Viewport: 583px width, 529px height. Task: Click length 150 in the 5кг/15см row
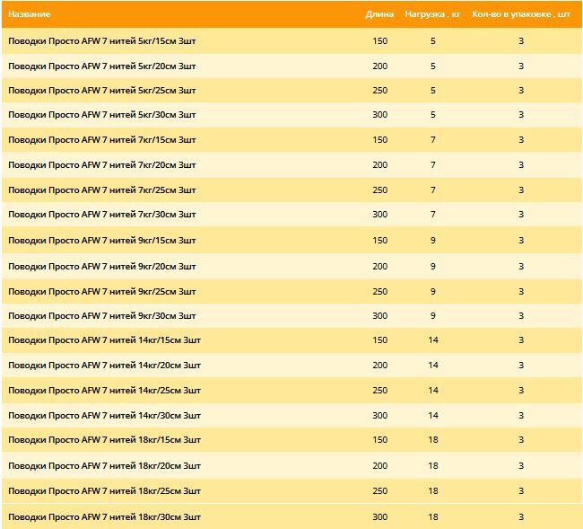pos(380,41)
